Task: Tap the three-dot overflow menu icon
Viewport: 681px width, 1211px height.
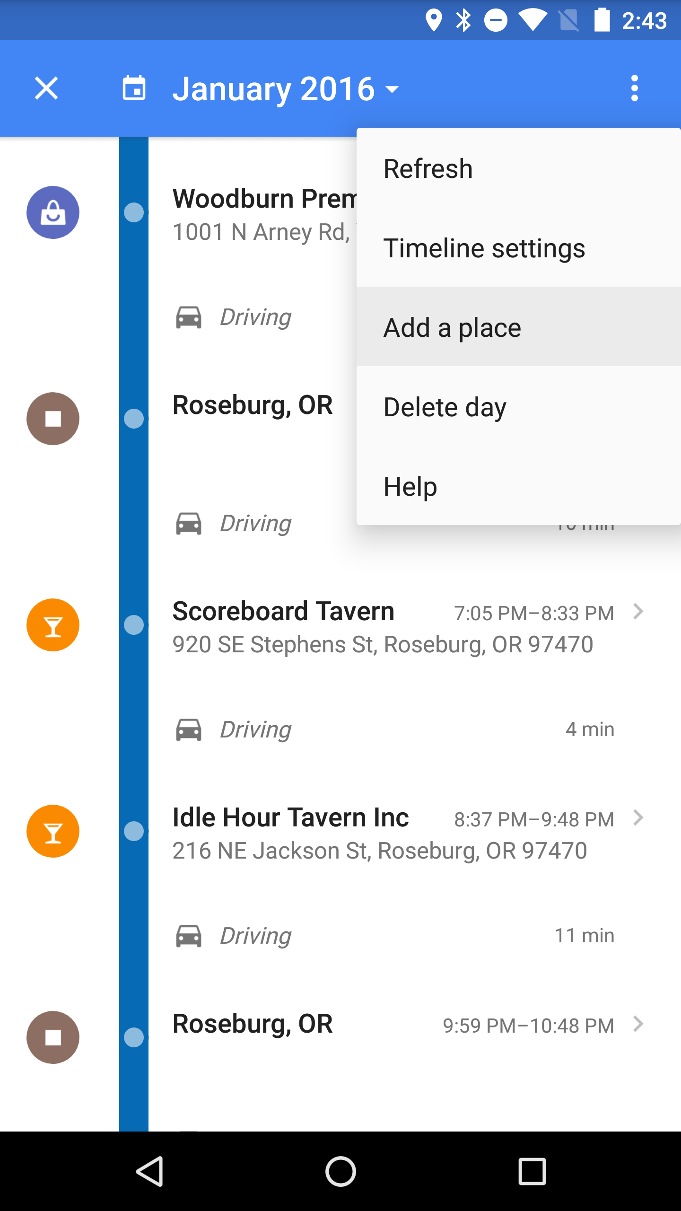Action: [634, 88]
